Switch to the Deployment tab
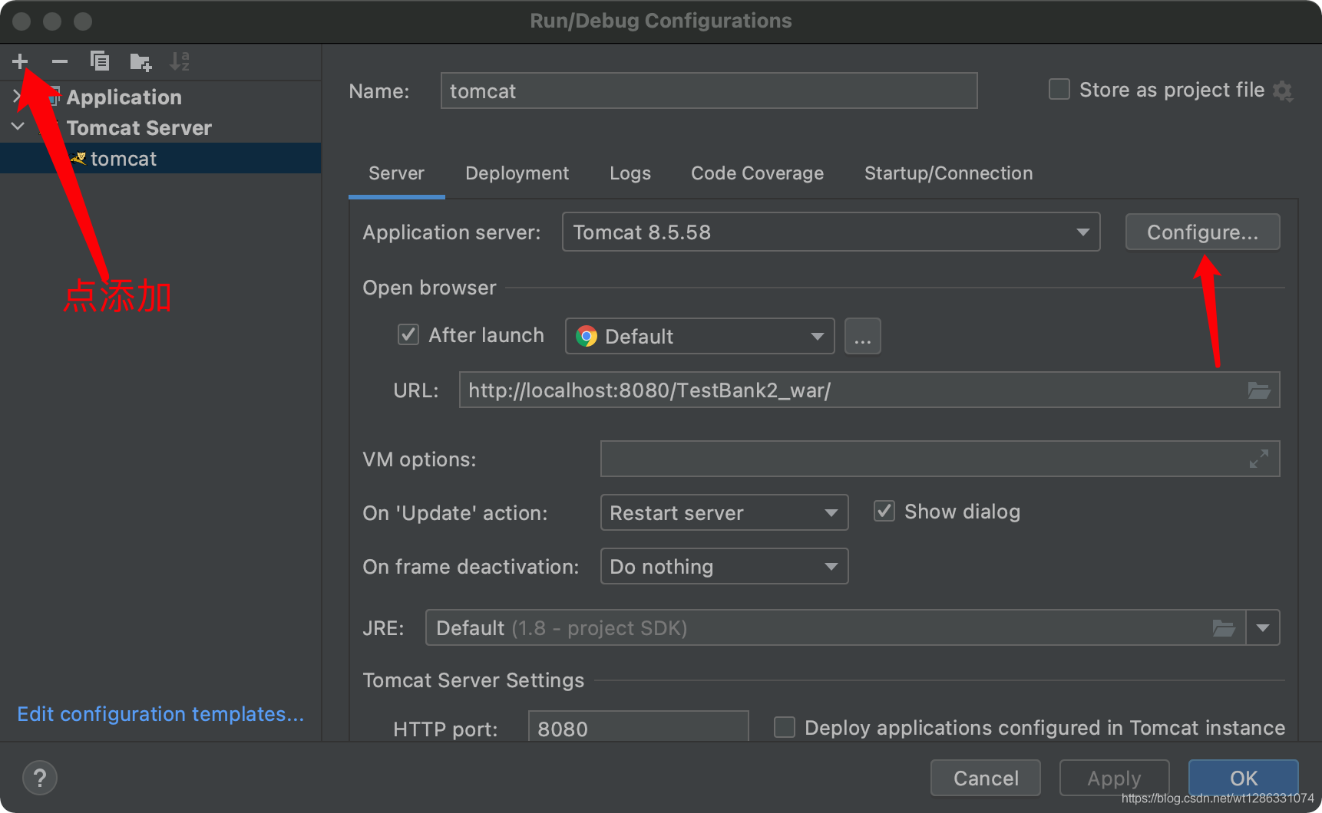Screen dimensions: 1322x813 point(517,173)
